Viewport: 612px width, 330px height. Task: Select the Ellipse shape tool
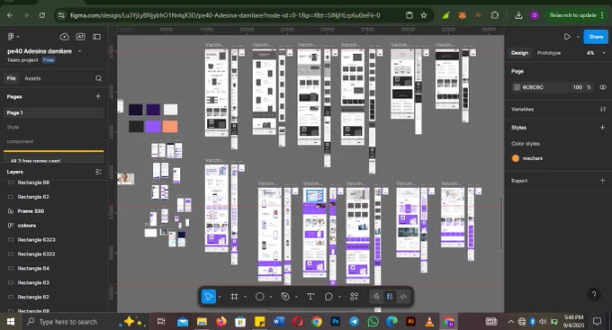tap(259, 297)
